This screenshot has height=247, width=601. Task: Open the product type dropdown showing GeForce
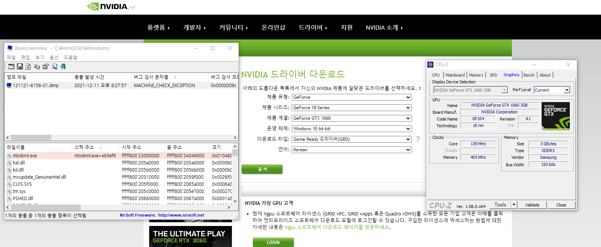(352, 97)
